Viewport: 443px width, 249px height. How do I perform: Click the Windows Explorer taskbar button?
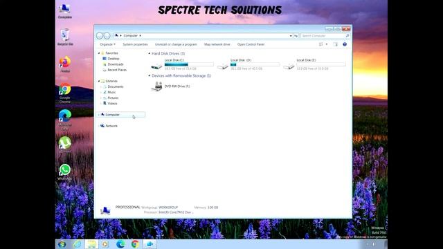click(x=91, y=244)
